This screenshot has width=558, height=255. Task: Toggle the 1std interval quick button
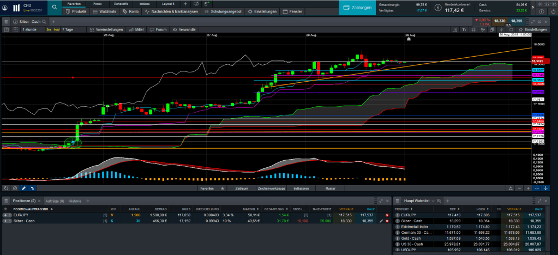click(56, 29)
